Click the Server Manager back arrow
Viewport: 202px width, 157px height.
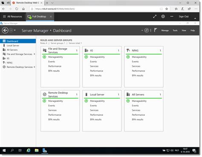[5, 30]
